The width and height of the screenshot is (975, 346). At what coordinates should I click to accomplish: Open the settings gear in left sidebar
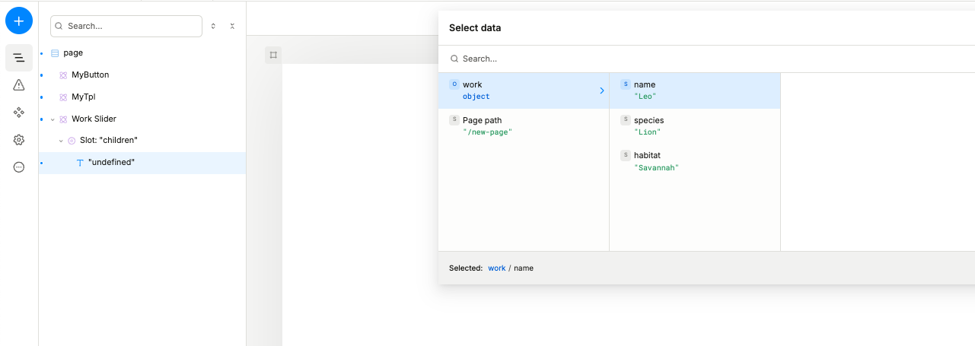click(x=19, y=140)
